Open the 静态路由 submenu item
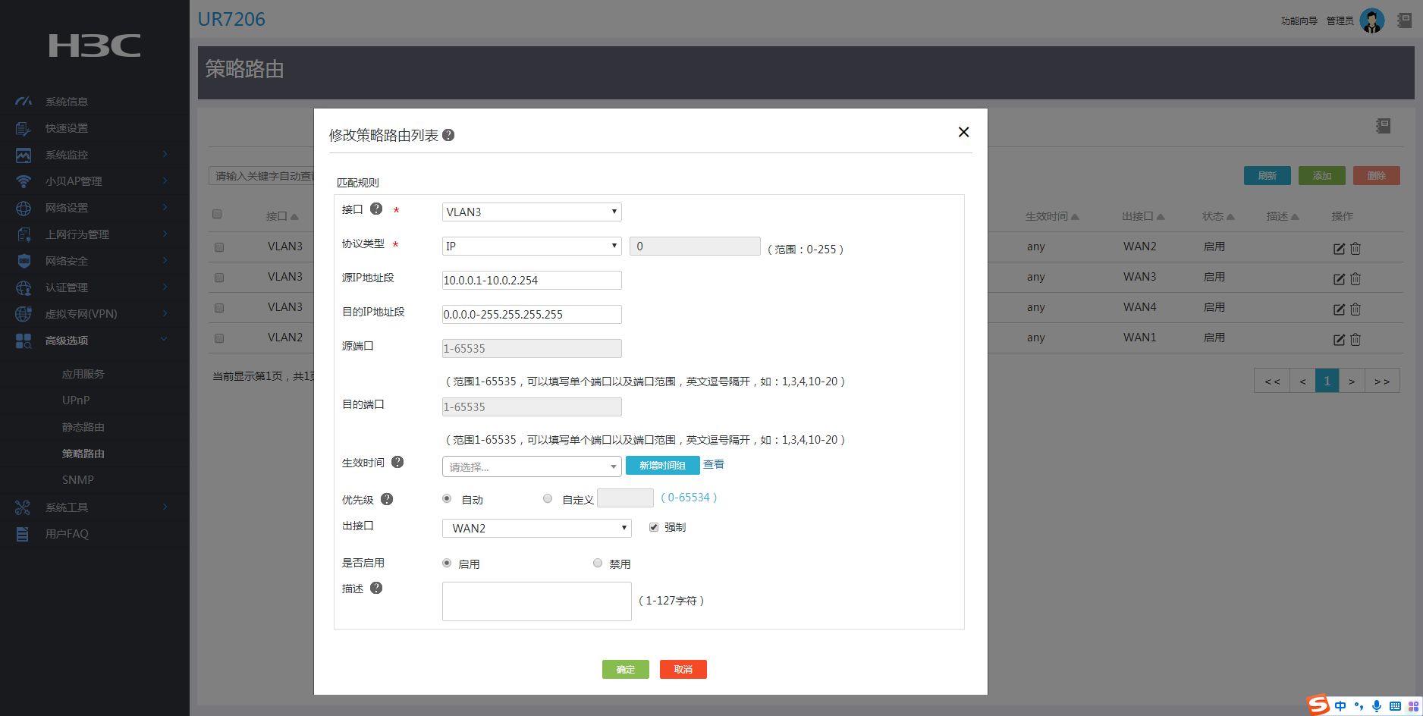The image size is (1423, 716). [x=83, y=427]
